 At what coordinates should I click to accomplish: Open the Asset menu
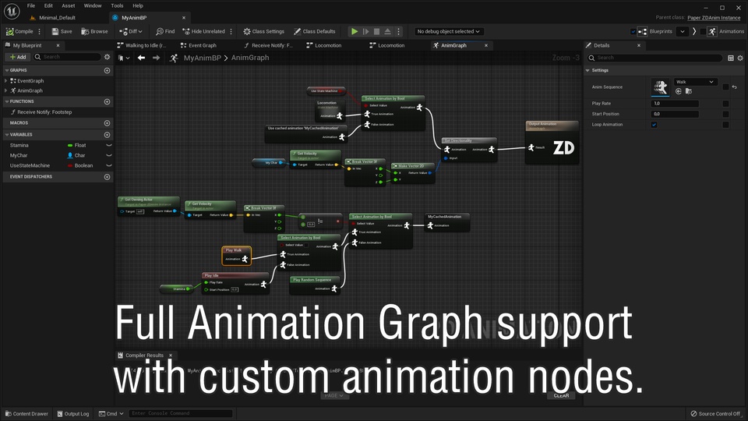pyautogui.click(x=69, y=5)
